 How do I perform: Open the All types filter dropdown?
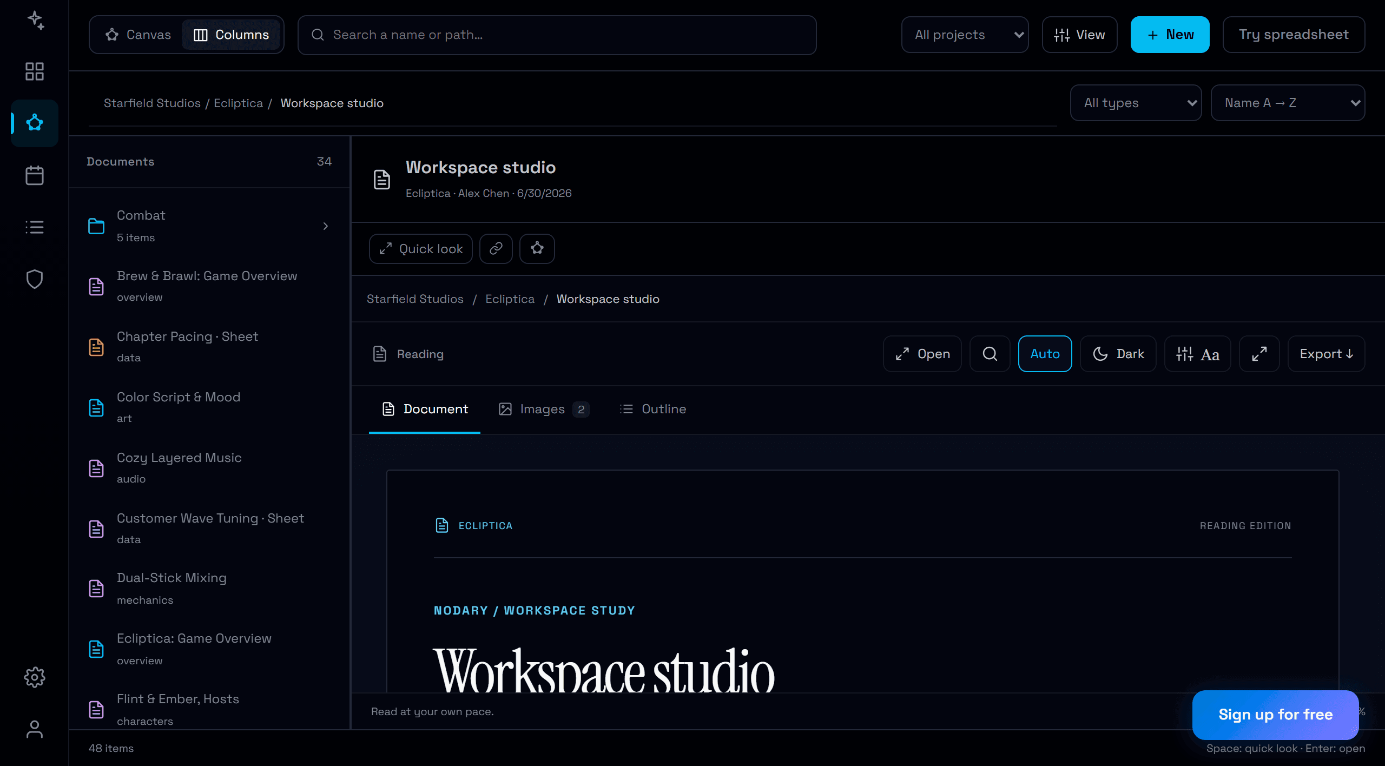[x=1136, y=103]
